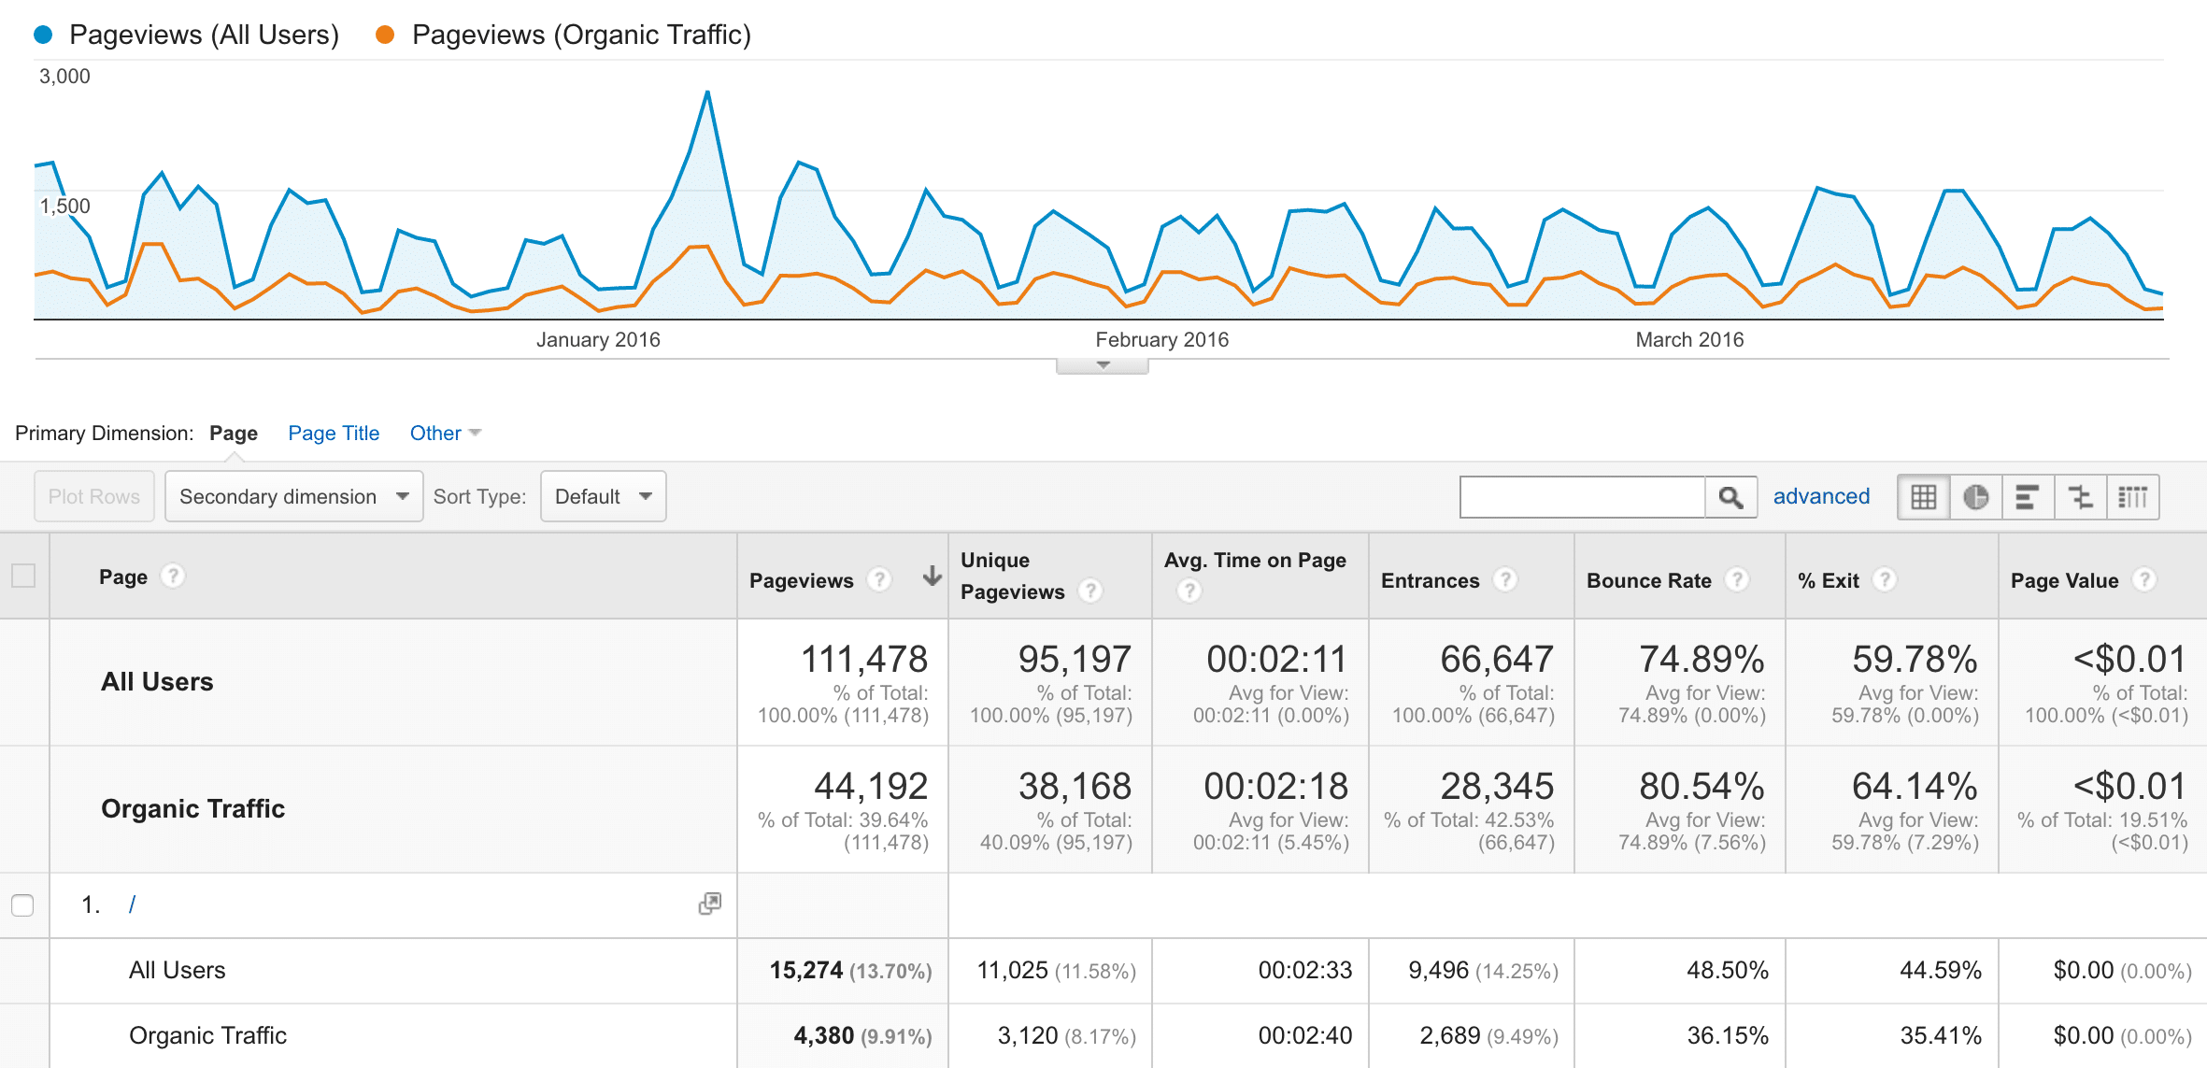
Task: Check the checkbox for the "/" page row
Action: [x=23, y=904]
